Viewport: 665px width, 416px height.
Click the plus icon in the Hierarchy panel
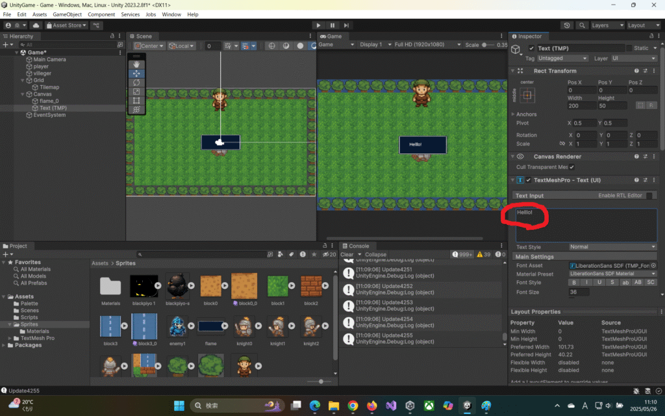(5, 45)
